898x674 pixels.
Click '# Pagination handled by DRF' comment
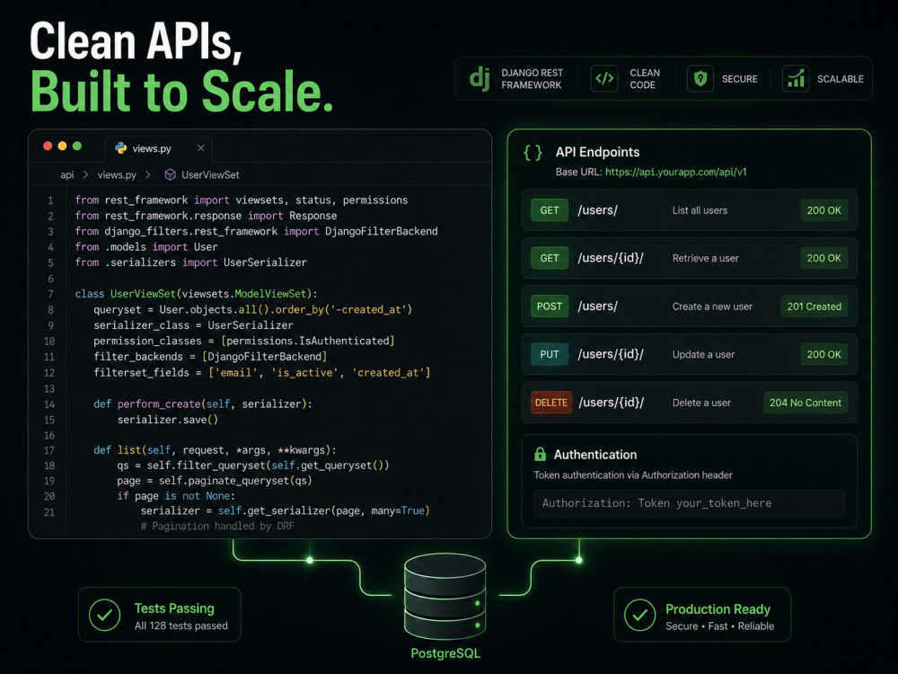[217, 526]
